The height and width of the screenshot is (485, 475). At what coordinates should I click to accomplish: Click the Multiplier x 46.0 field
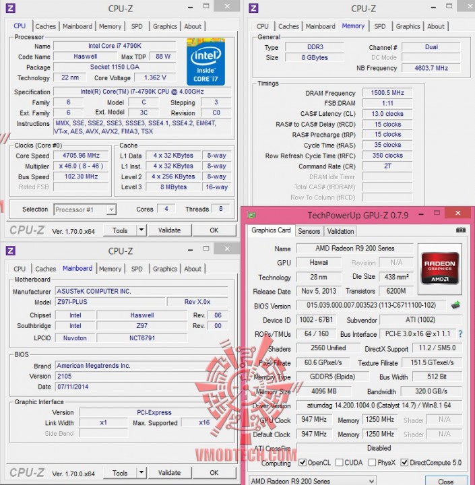[81, 166]
